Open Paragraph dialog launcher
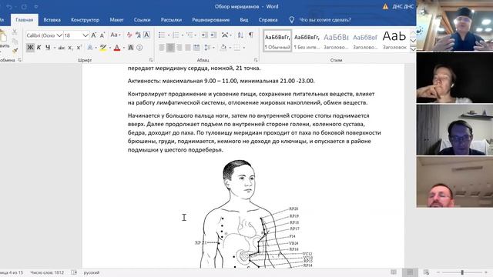This screenshot has height=277, width=493. click(x=256, y=60)
